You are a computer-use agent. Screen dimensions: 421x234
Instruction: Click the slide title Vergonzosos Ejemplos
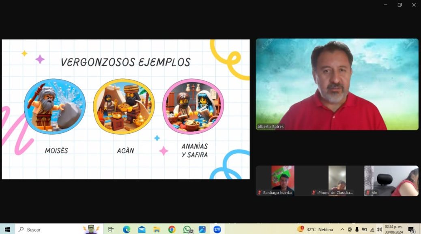tap(126, 63)
